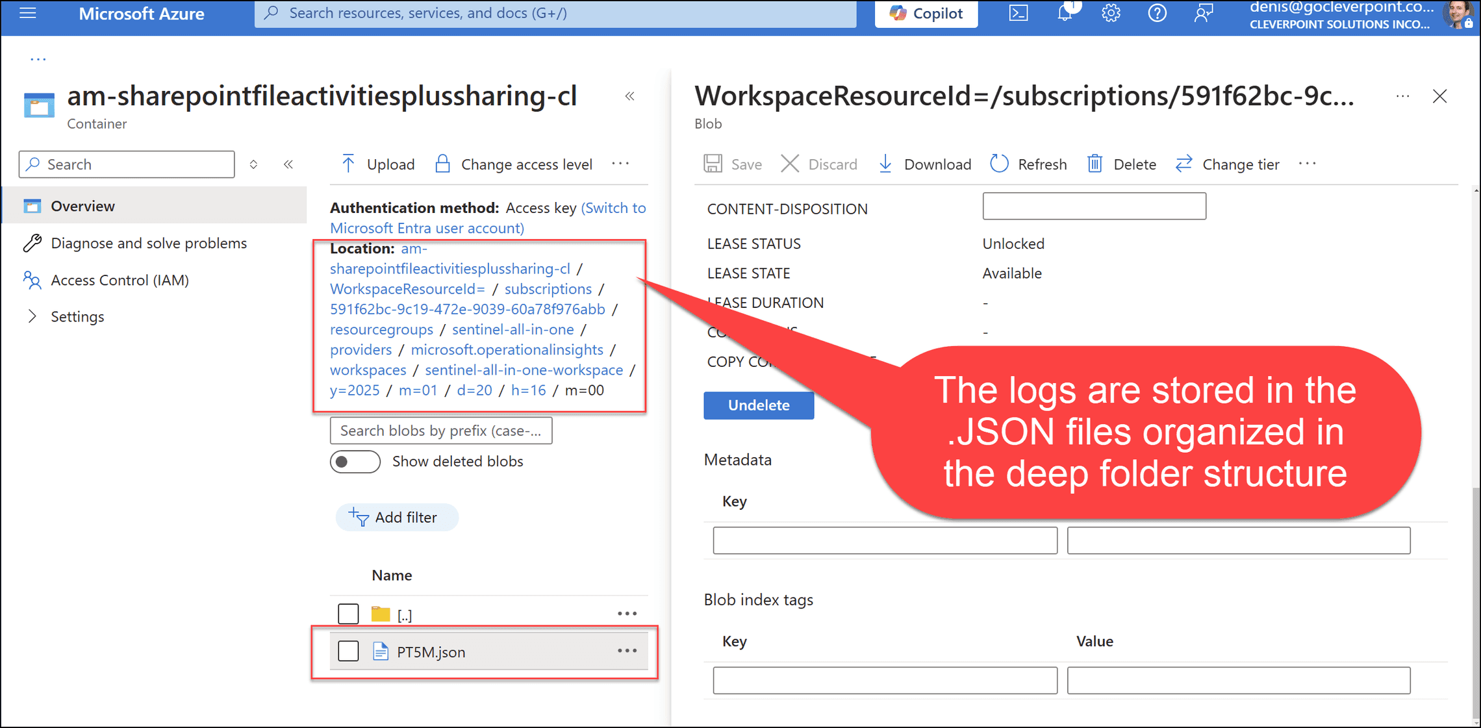Select the Overview tab in the sidebar
Screen dimensions: 1481x728
coord(82,205)
